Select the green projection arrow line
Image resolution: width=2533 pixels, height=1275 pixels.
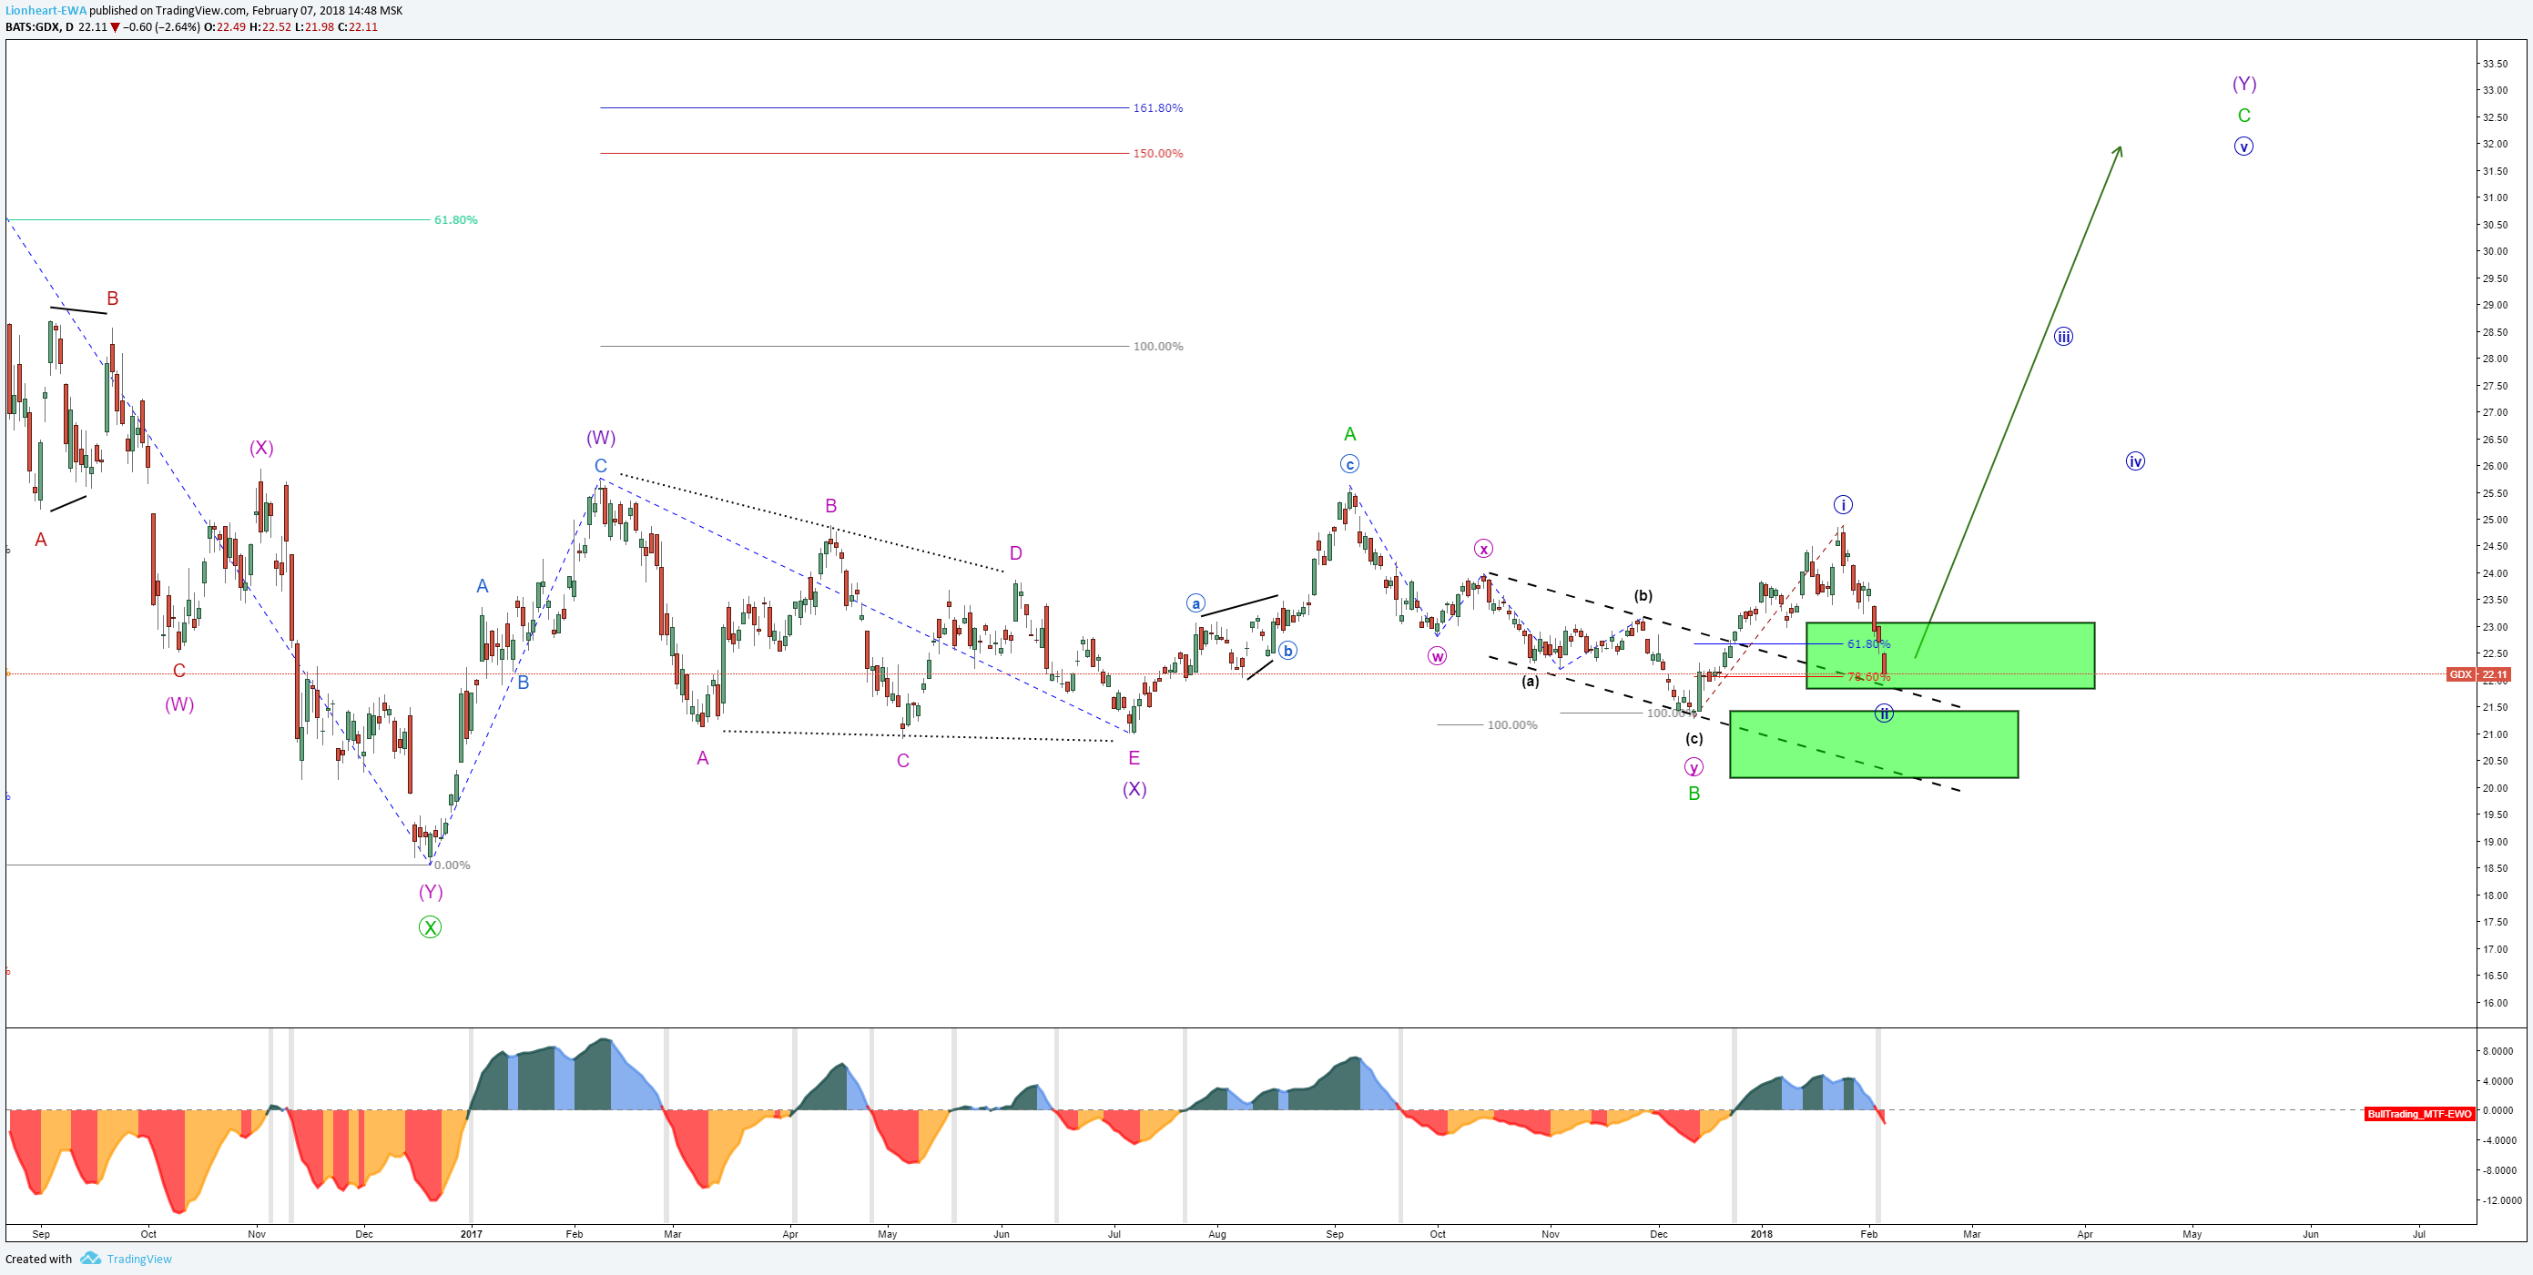coord(2018,401)
